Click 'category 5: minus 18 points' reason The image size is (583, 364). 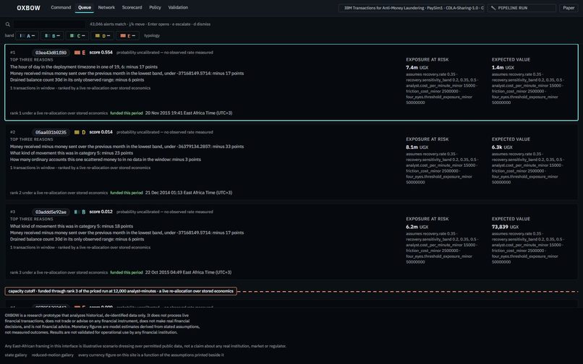72,226
